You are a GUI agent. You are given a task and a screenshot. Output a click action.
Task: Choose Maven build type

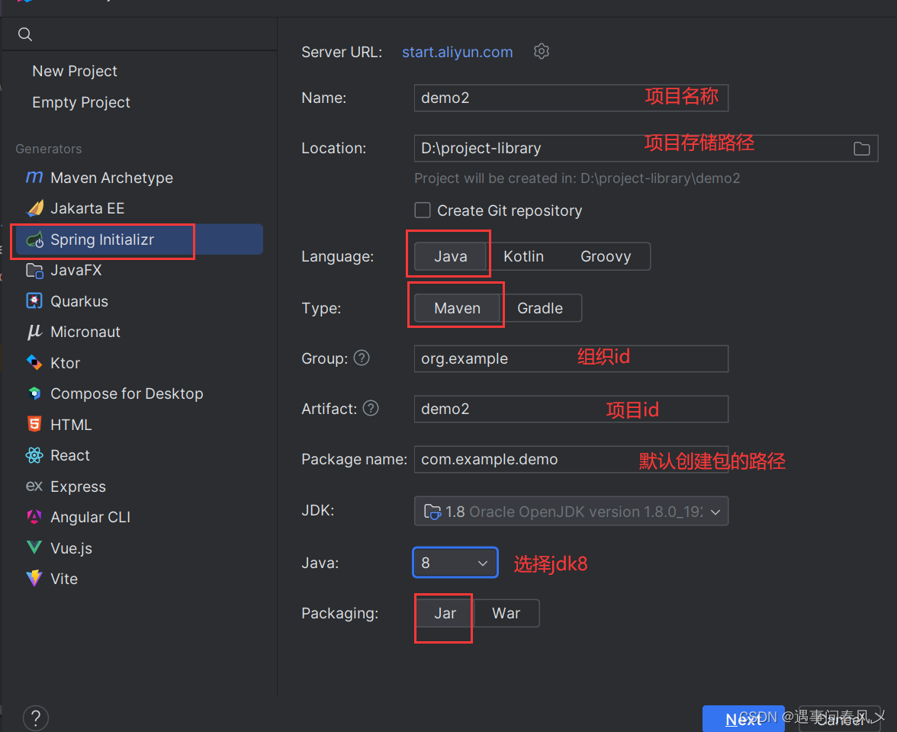click(x=457, y=308)
